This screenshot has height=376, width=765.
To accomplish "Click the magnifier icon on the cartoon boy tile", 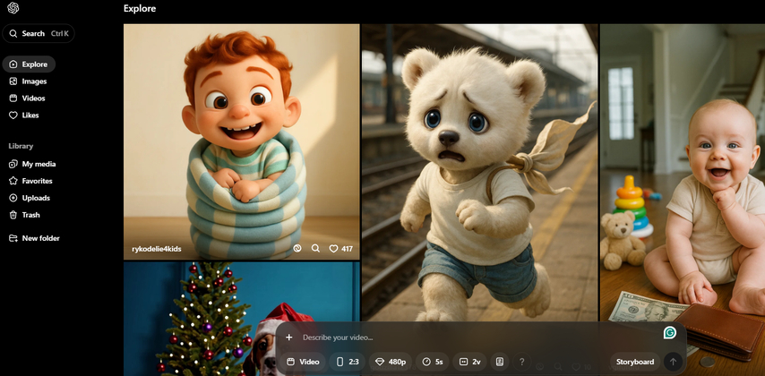I will (x=315, y=249).
